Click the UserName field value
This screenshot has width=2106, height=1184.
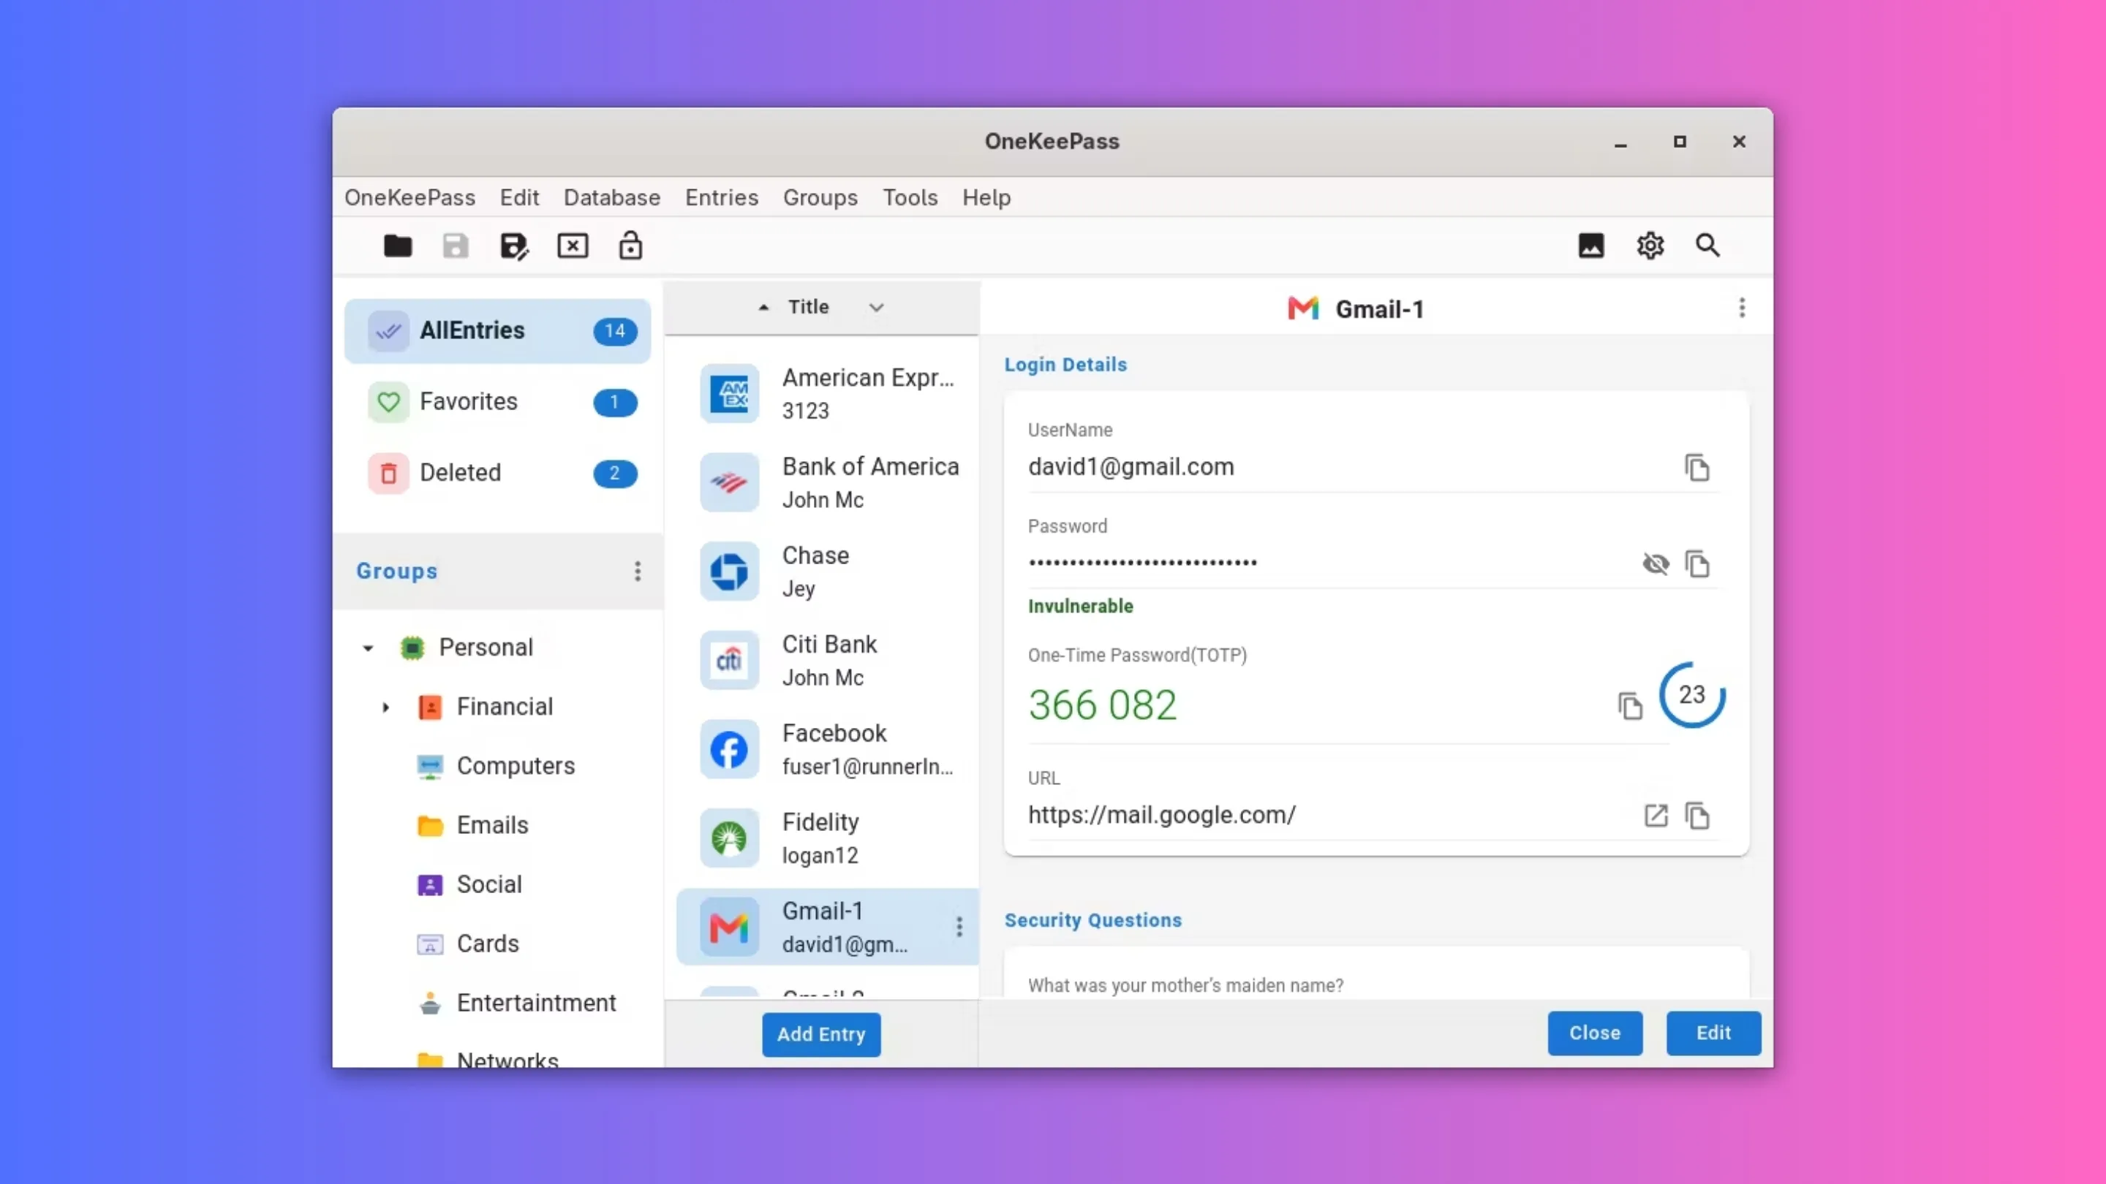pyautogui.click(x=1131, y=468)
